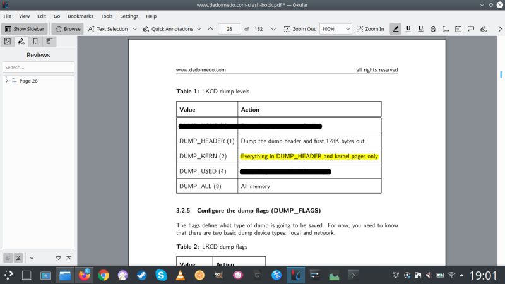
Task: Select the Freehand Line annotation tool
Action: click(484, 29)
